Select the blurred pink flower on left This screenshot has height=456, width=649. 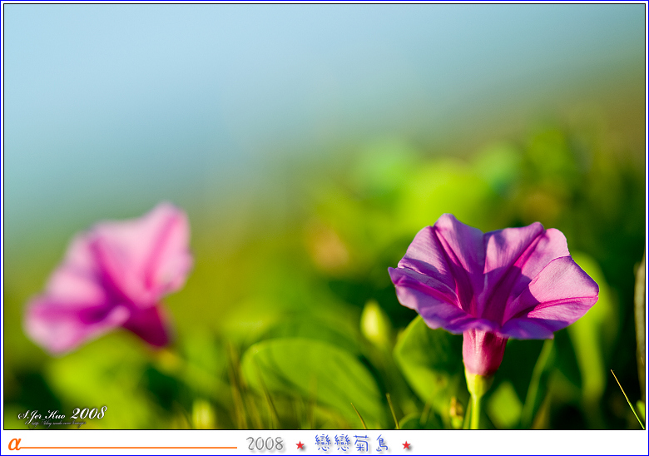click(x=112, y=279)
